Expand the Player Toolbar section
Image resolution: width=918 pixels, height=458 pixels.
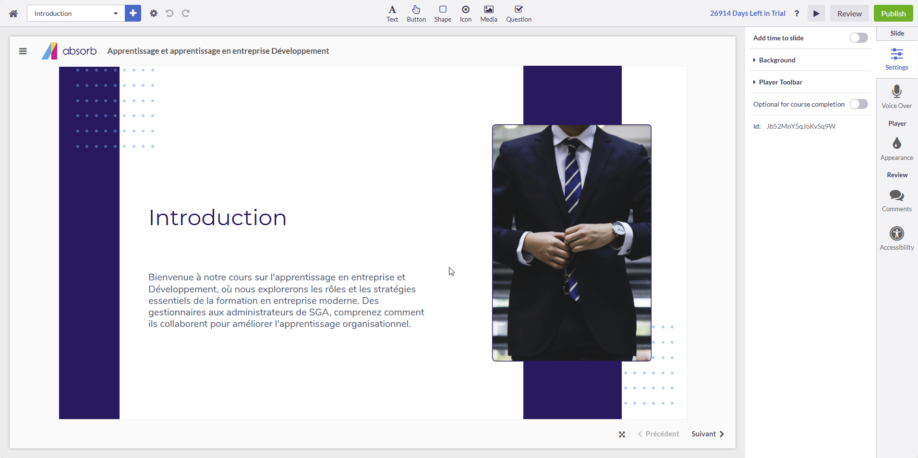click(810, 82)
